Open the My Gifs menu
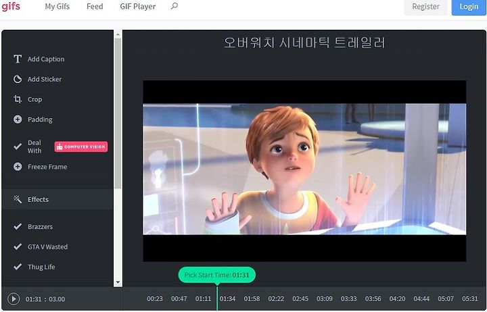 [57, 7]
